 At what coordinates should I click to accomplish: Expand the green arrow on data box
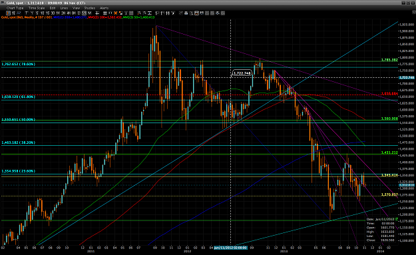pyautogui.click(x=397, y=219)
